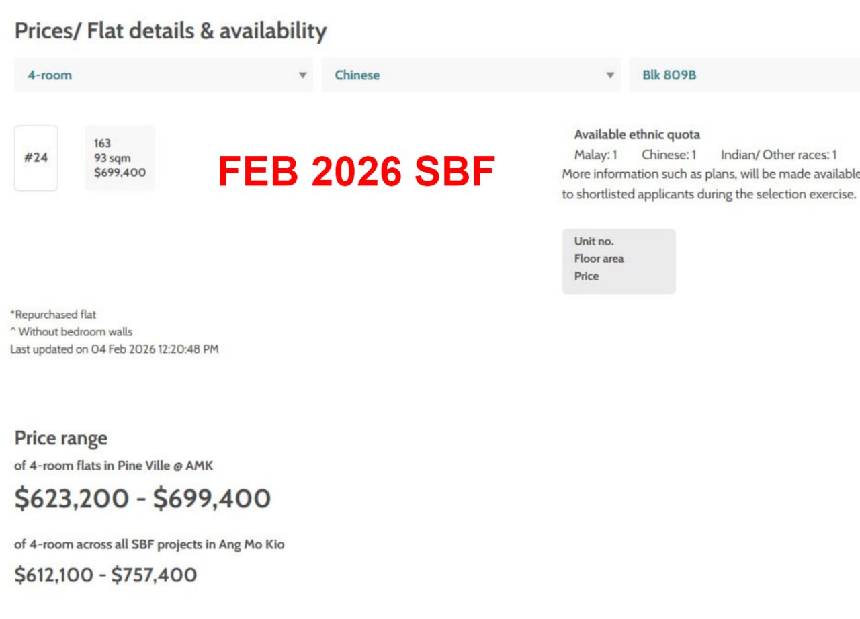
Task: Click the FEB 2026 SBF red label
Action: click(x=356, y=172)
